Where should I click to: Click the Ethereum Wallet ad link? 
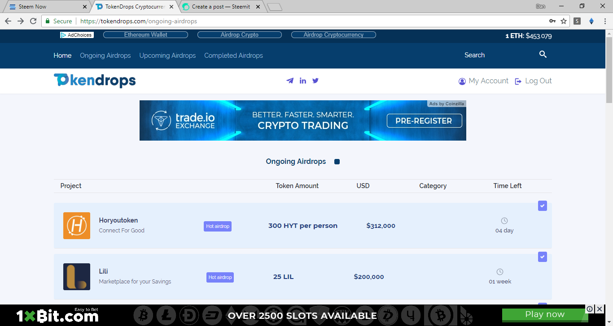[146, 35]
